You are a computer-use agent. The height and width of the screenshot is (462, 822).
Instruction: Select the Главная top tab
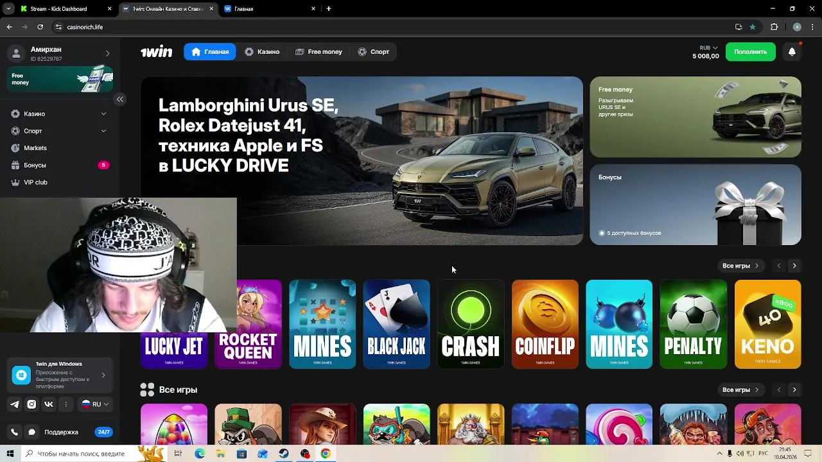(x=210, y=52)
